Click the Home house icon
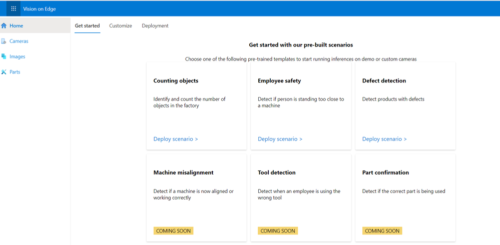This screenshot has width=500, height=245. pos(4,26)
